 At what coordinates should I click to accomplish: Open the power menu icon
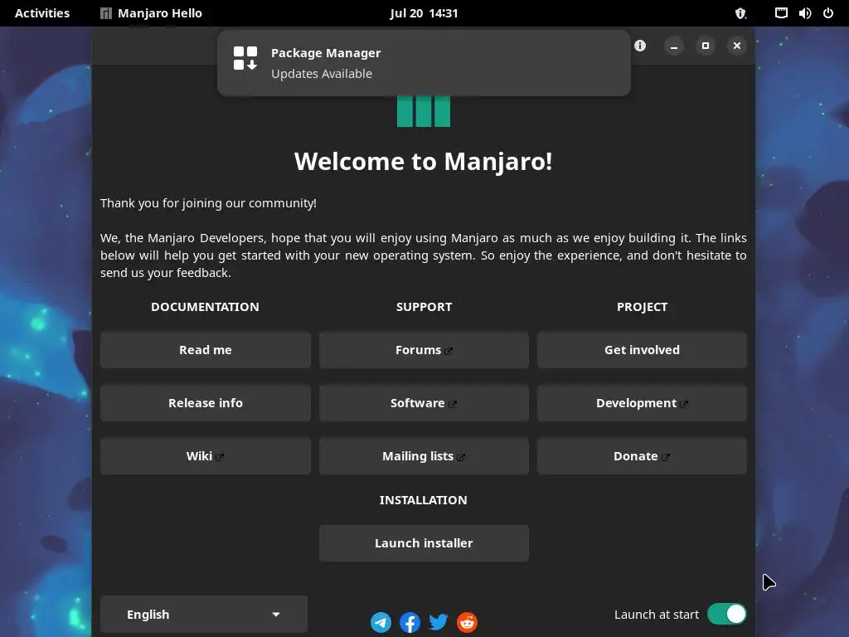click(828, 13)
